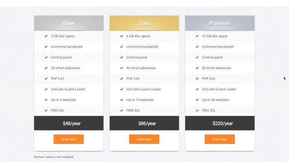Image resolution: width=289 pixels, height=162 pixels.
Task: Click the $86/year price bar
Action: coord(144,123)
